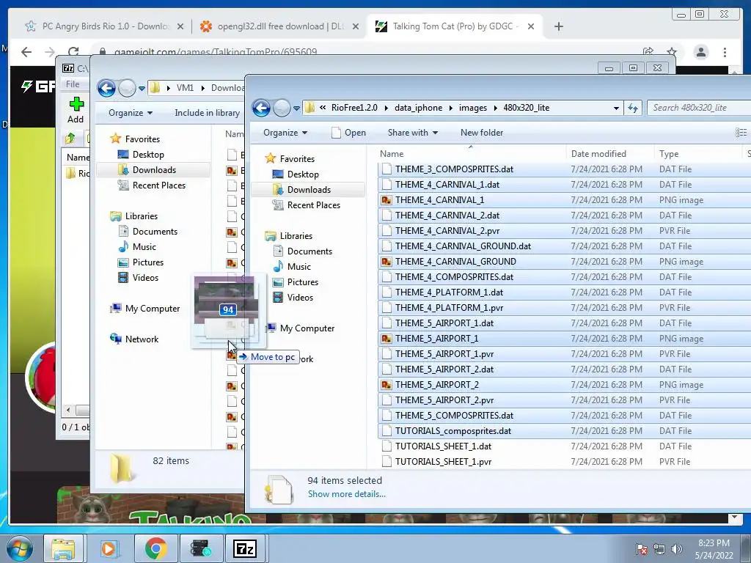
Task: Open Favorites in the front Explorer sidebar
Action: point(297,158)
